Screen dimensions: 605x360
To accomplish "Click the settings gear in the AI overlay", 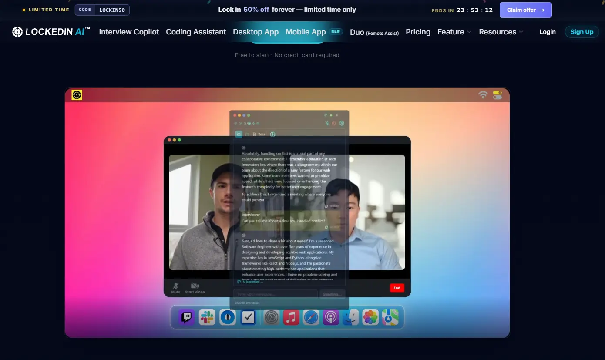I will point(342,124).
